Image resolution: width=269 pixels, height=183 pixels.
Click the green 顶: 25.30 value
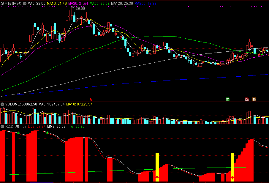coord(77,127)
